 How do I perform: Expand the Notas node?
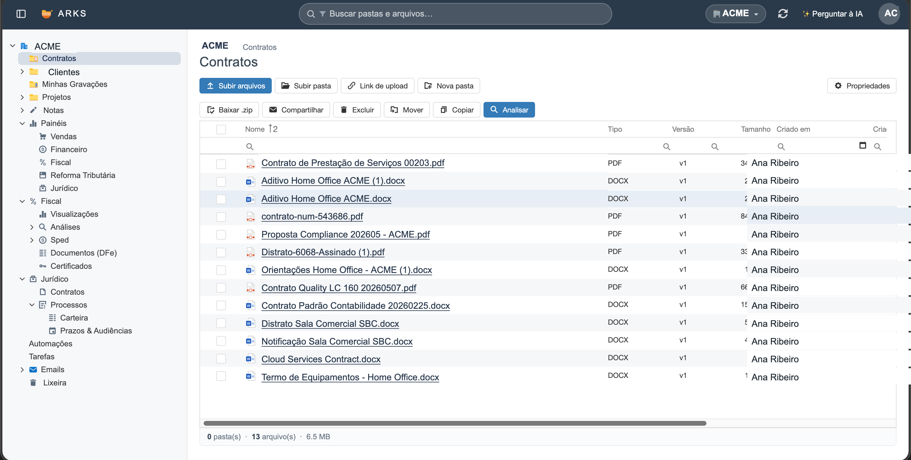pyautogui.click(x=22, y=110)
